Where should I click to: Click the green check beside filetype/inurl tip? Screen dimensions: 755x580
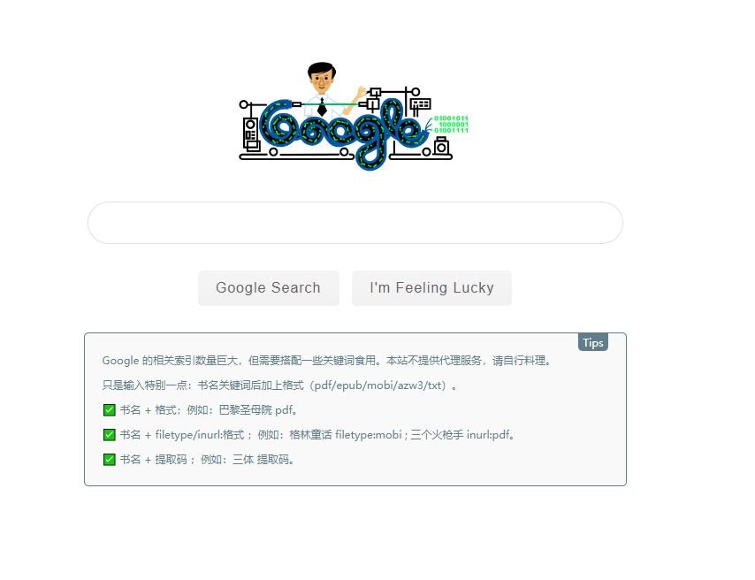click(x=110, y=434)
